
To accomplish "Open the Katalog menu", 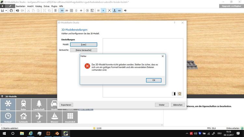I will tap(39, 6).
